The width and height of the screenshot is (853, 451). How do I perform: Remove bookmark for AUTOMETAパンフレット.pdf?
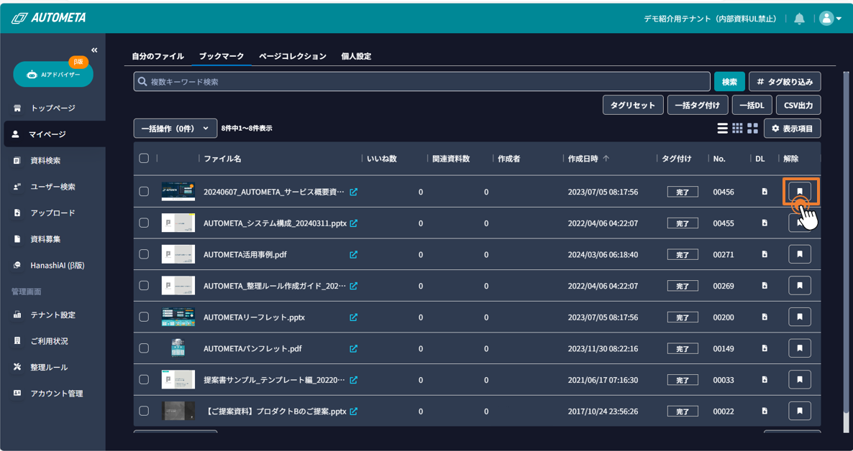coord(800,348)
